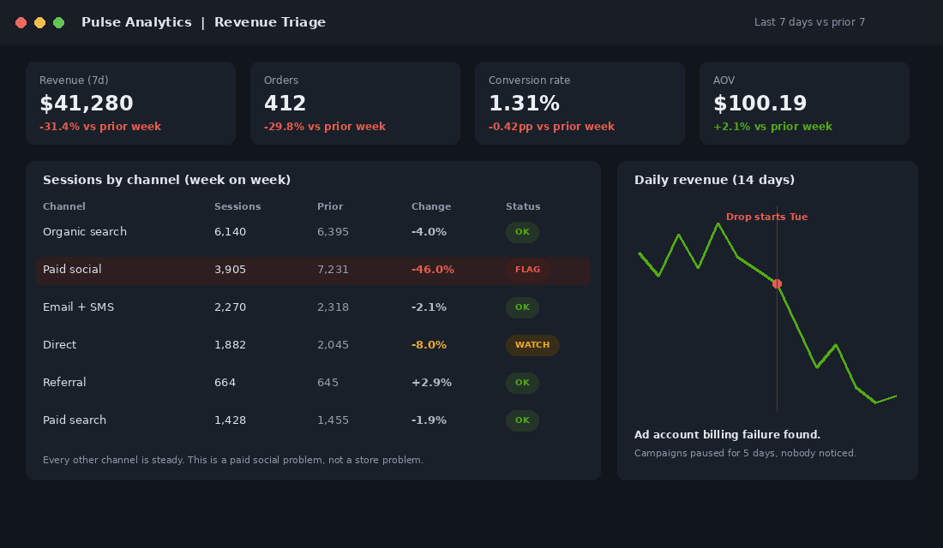The height and width of the screenshot is (548, 943).
Task: Click the 'Drop starts Tue' annotation
Action: 766,217
